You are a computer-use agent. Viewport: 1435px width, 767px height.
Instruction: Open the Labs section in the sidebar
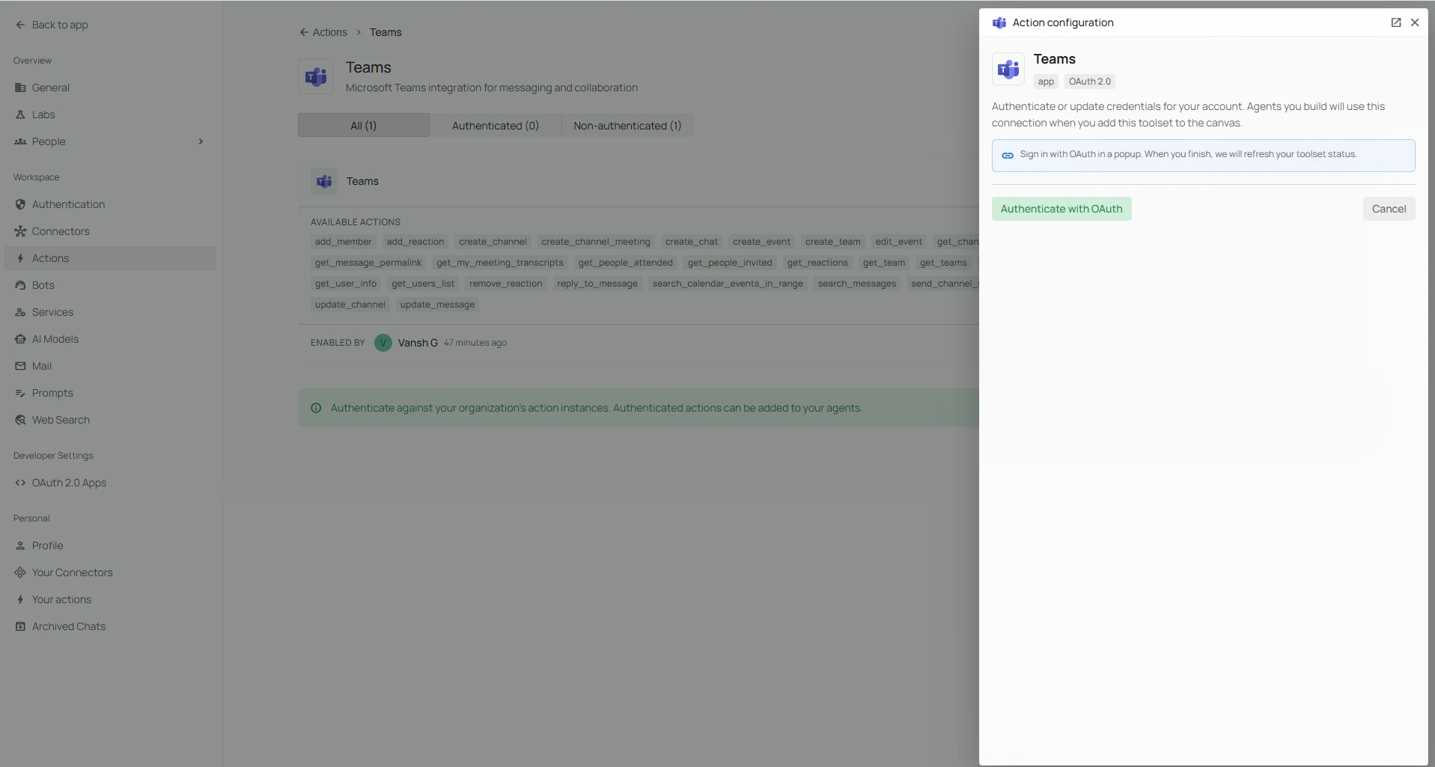[43, 114]
